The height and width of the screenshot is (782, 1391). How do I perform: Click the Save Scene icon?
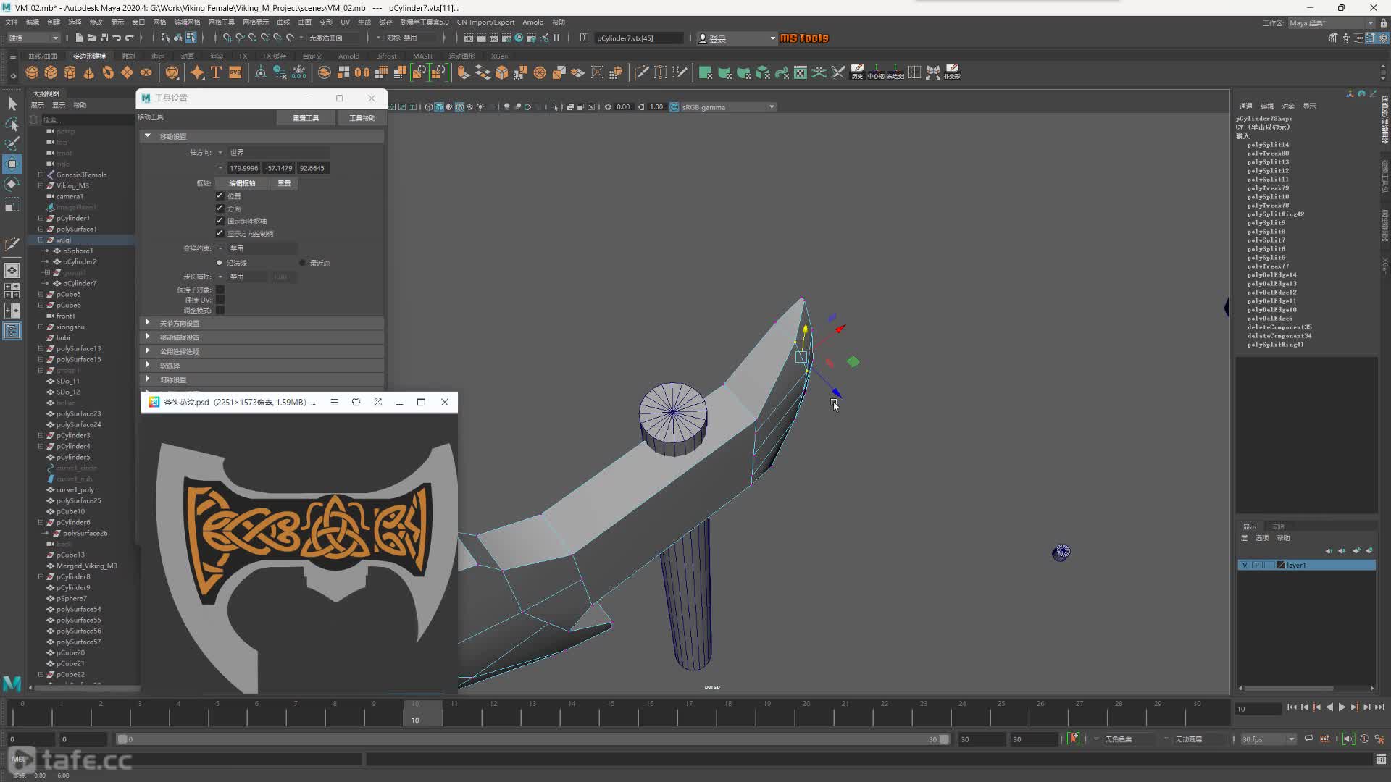tap(104, 38)
